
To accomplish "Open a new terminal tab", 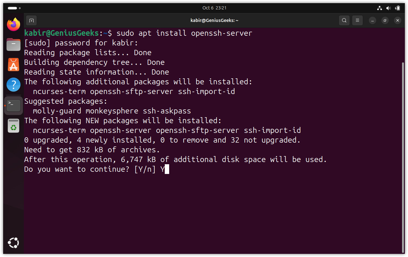I will (31, 20).
